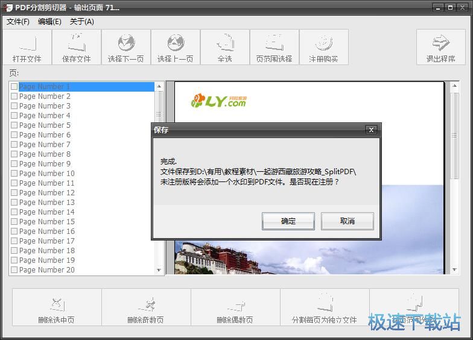Click the Exit Program (退出程序) icon
Screen dimensions: 473x340
[440, 47]
